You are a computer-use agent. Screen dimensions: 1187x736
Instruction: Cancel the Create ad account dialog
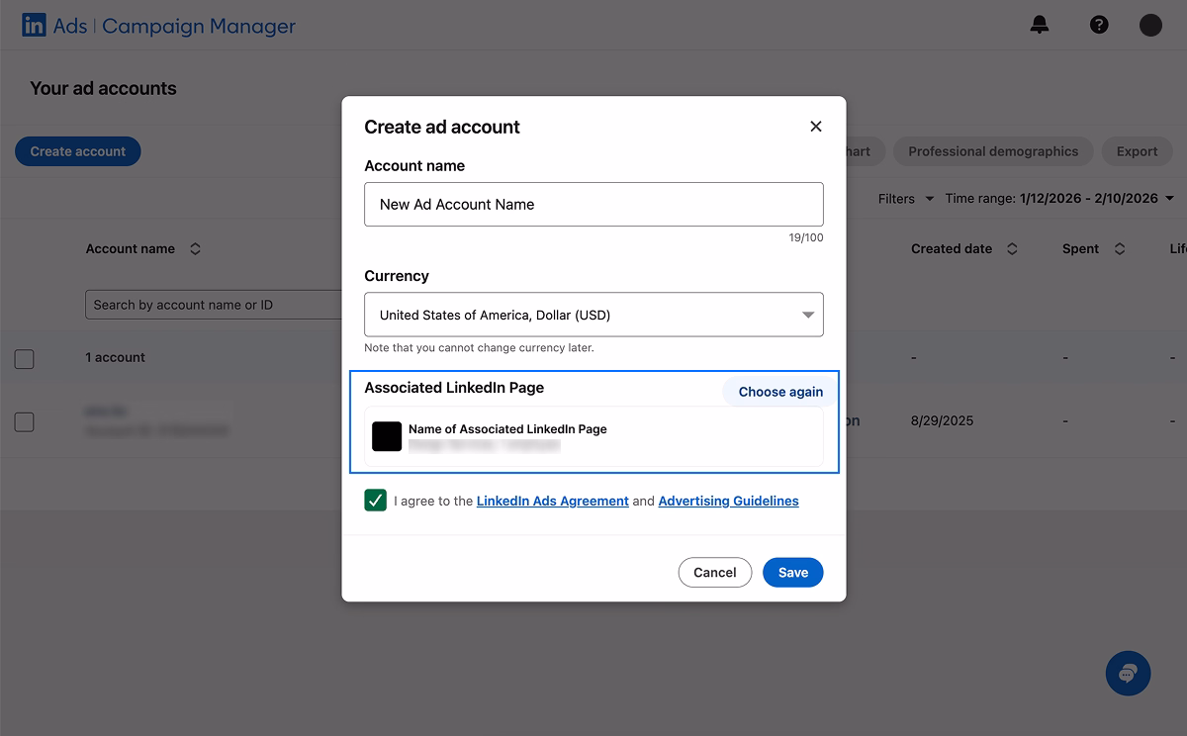point(714,572)
